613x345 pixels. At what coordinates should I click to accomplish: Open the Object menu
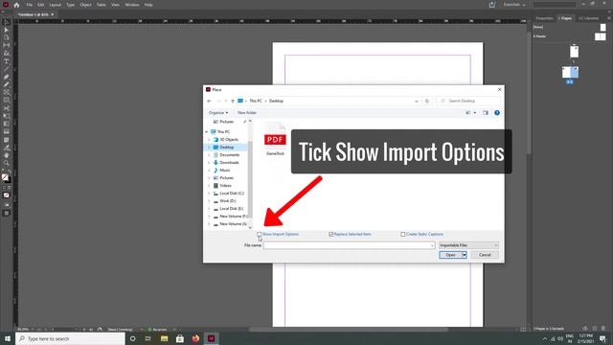[85, 5]
